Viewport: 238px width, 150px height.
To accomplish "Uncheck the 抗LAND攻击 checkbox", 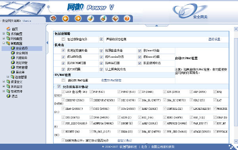I will click(63, 57).
